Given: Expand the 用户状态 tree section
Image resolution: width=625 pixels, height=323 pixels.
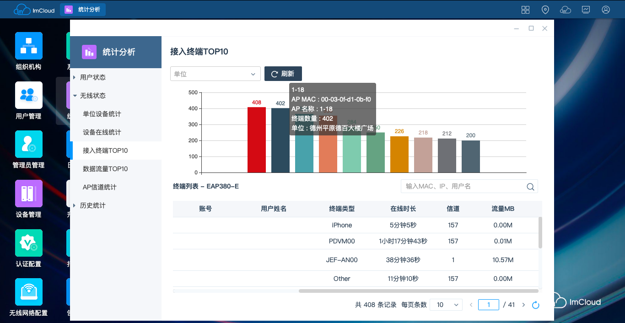Looking at the screenshot, I should click(92, 77).
